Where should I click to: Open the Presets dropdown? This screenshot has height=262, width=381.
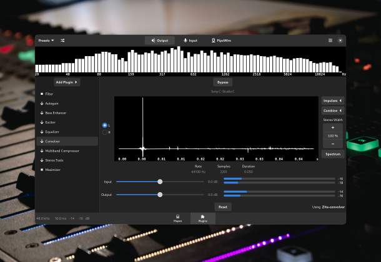(46, 41)
